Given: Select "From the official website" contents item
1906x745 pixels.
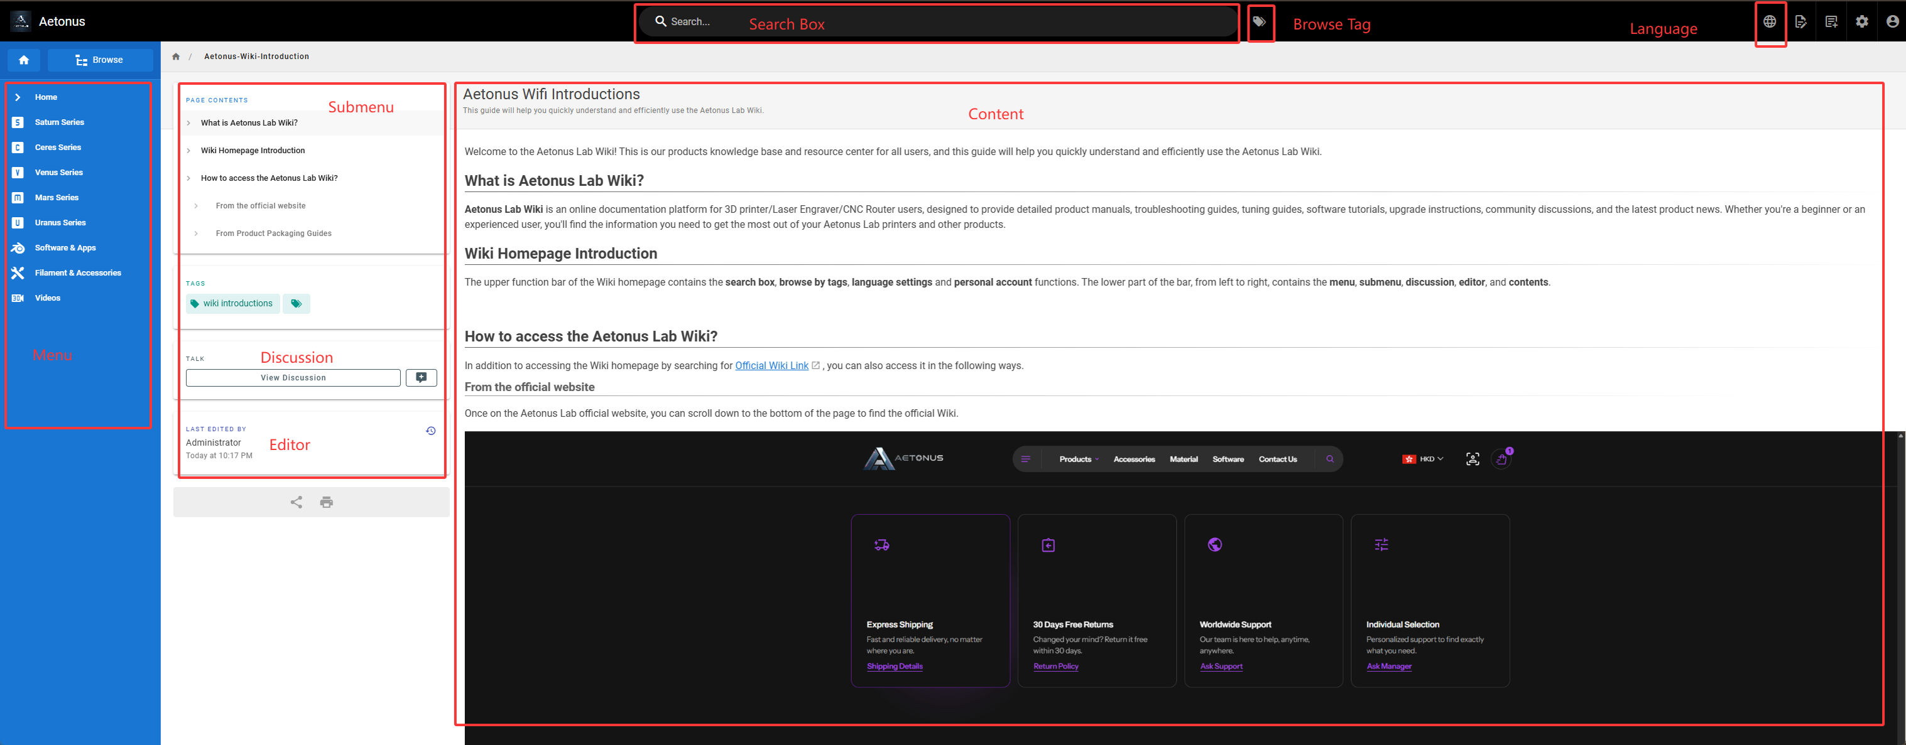Looking at the screenshot, I should (x=261, y=206).
